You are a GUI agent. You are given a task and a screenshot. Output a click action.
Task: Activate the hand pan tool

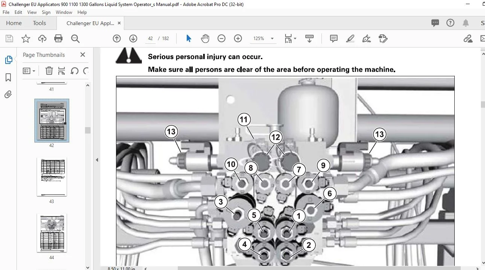[205, 39]
